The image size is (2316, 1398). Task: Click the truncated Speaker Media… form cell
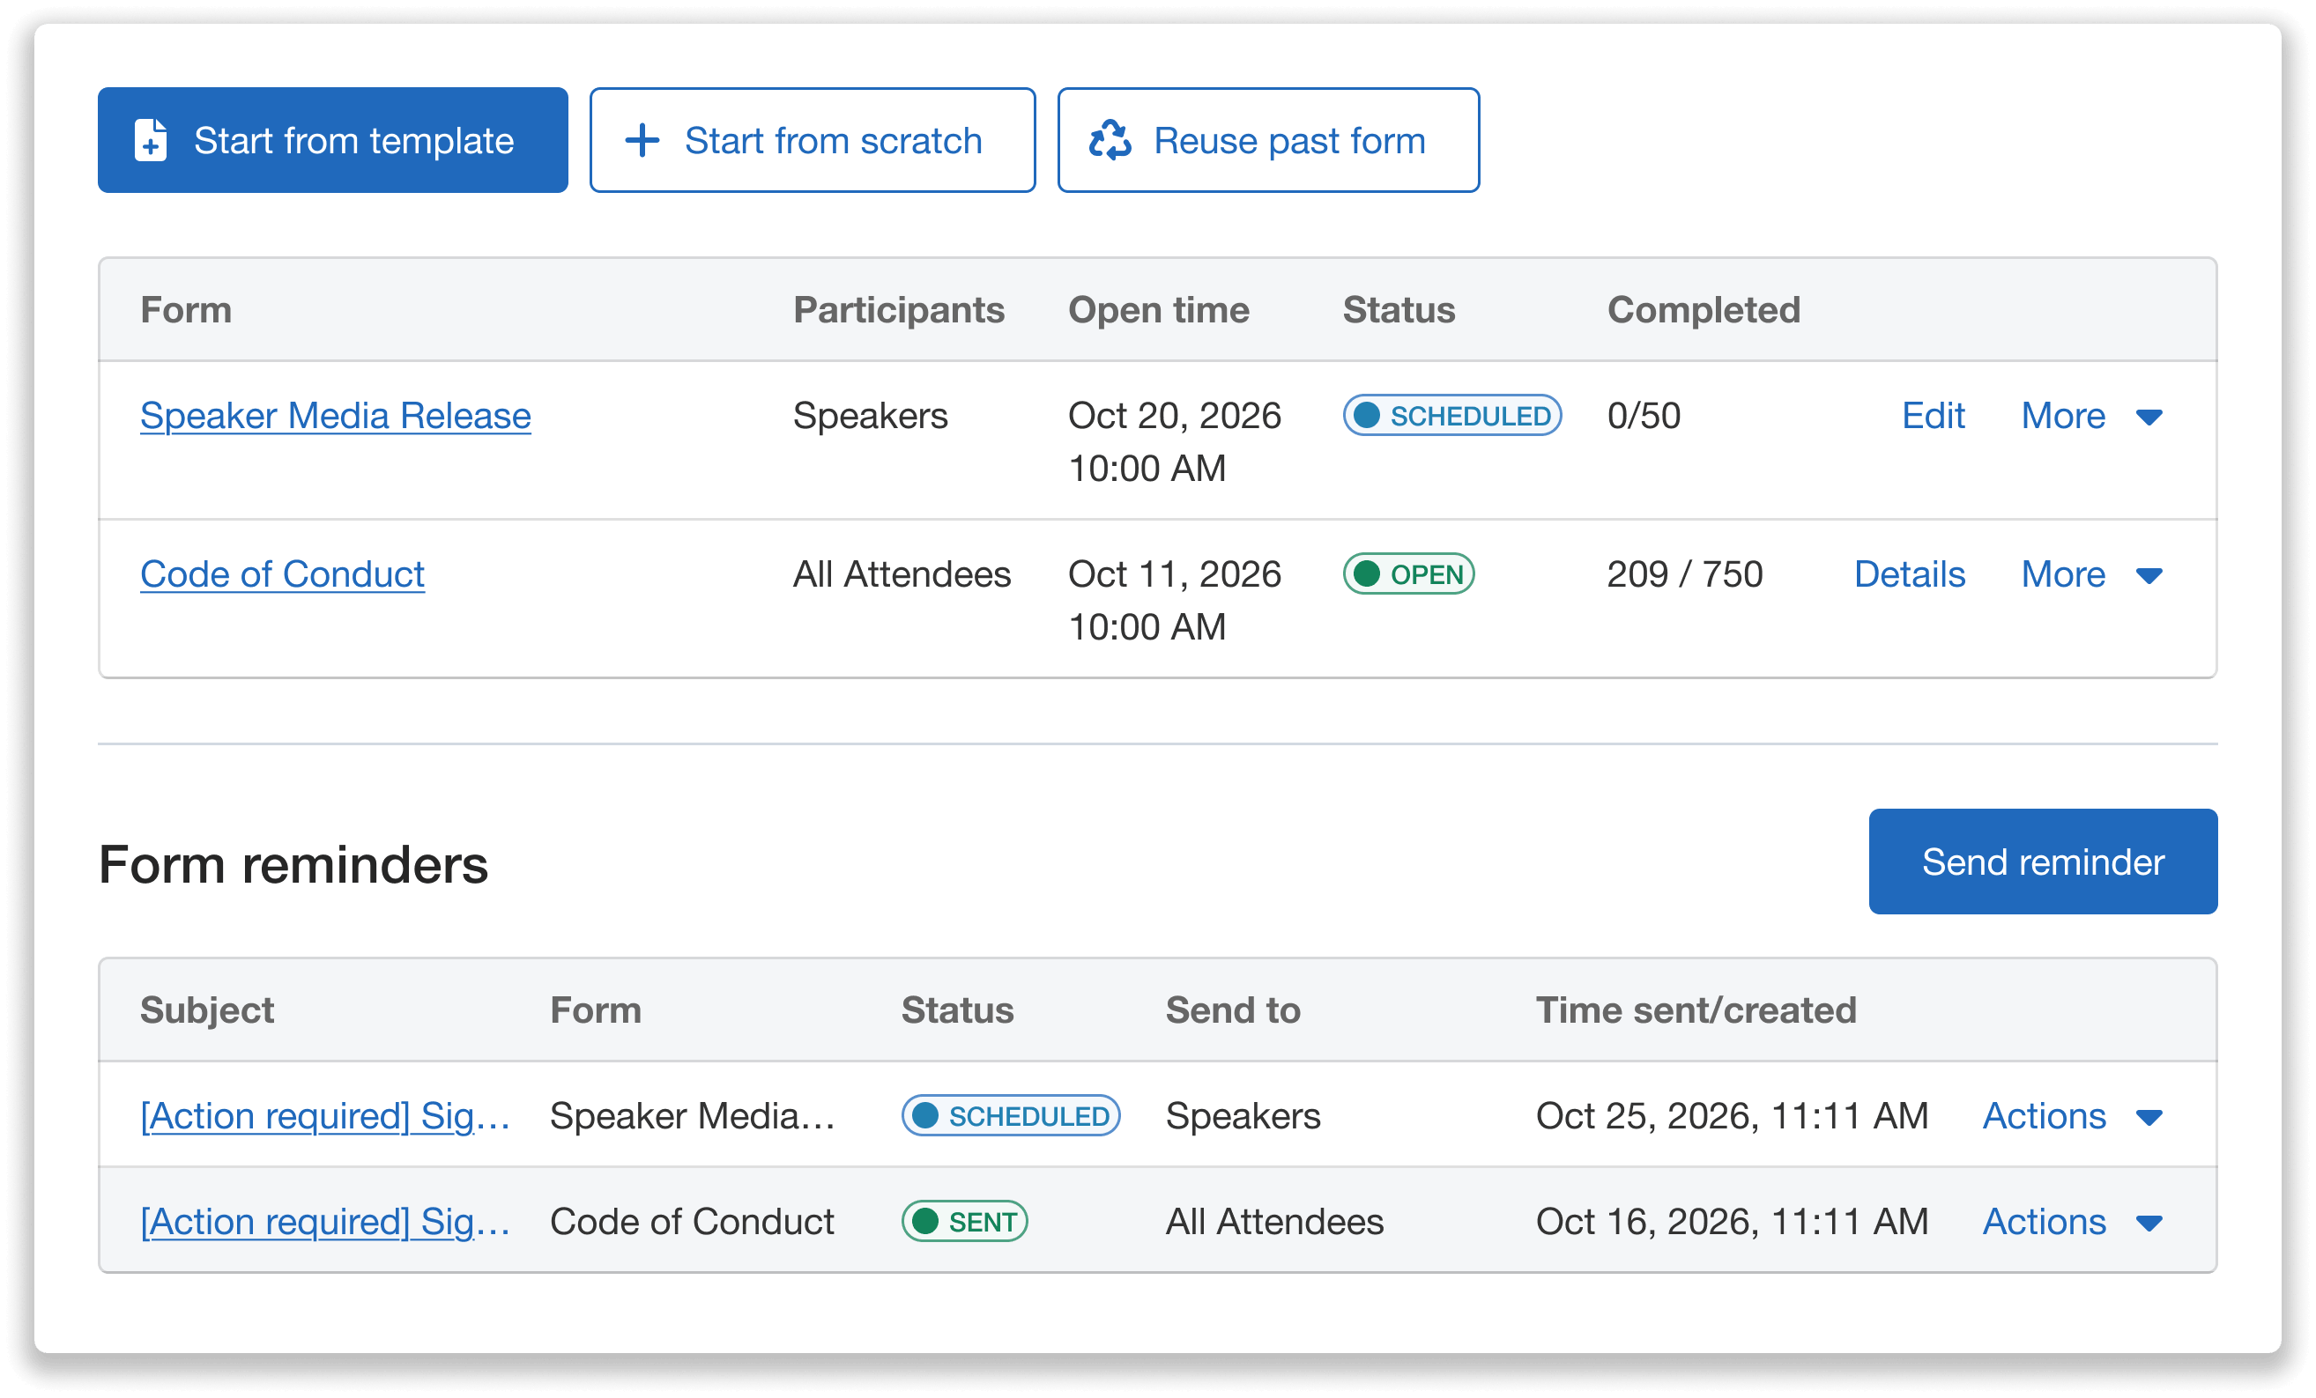coord(693,1115)
